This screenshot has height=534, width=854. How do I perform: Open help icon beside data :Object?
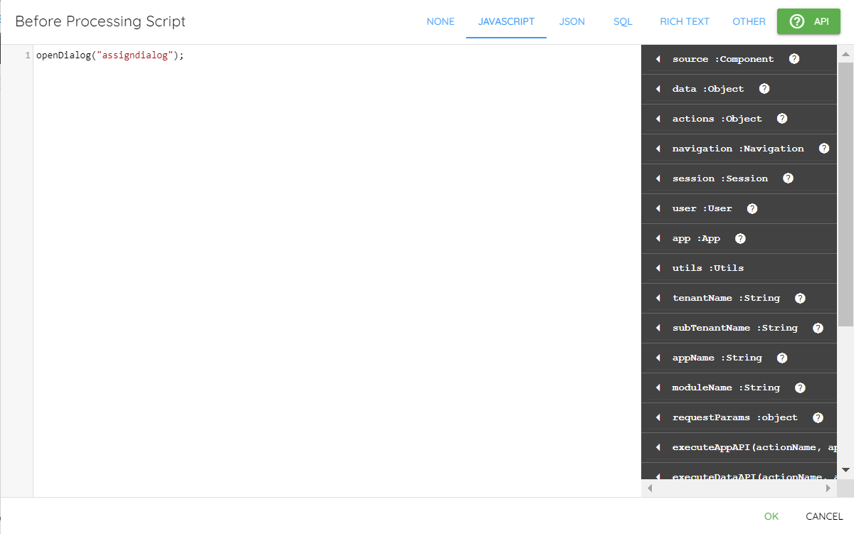coord(764,89)
